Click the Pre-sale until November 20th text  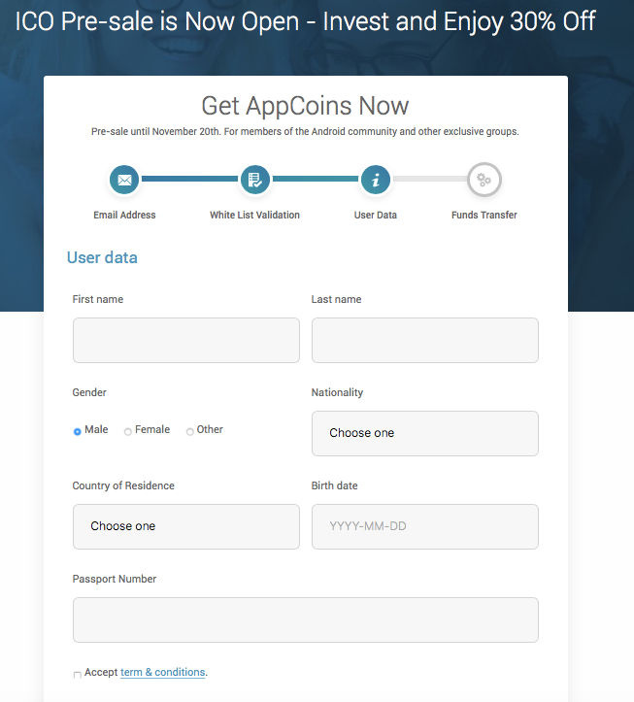click(x=305, y=132)
